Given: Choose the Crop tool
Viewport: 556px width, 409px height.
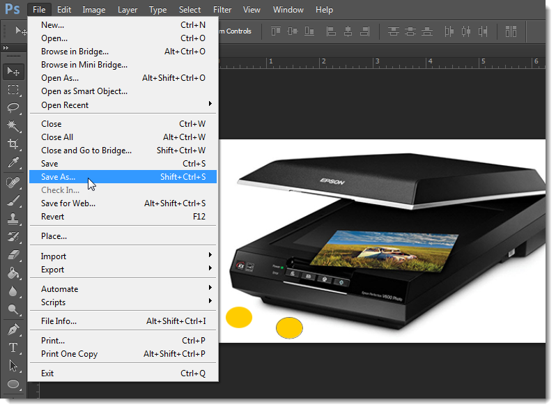Looking at the screenshot, I should coord(13,144).
